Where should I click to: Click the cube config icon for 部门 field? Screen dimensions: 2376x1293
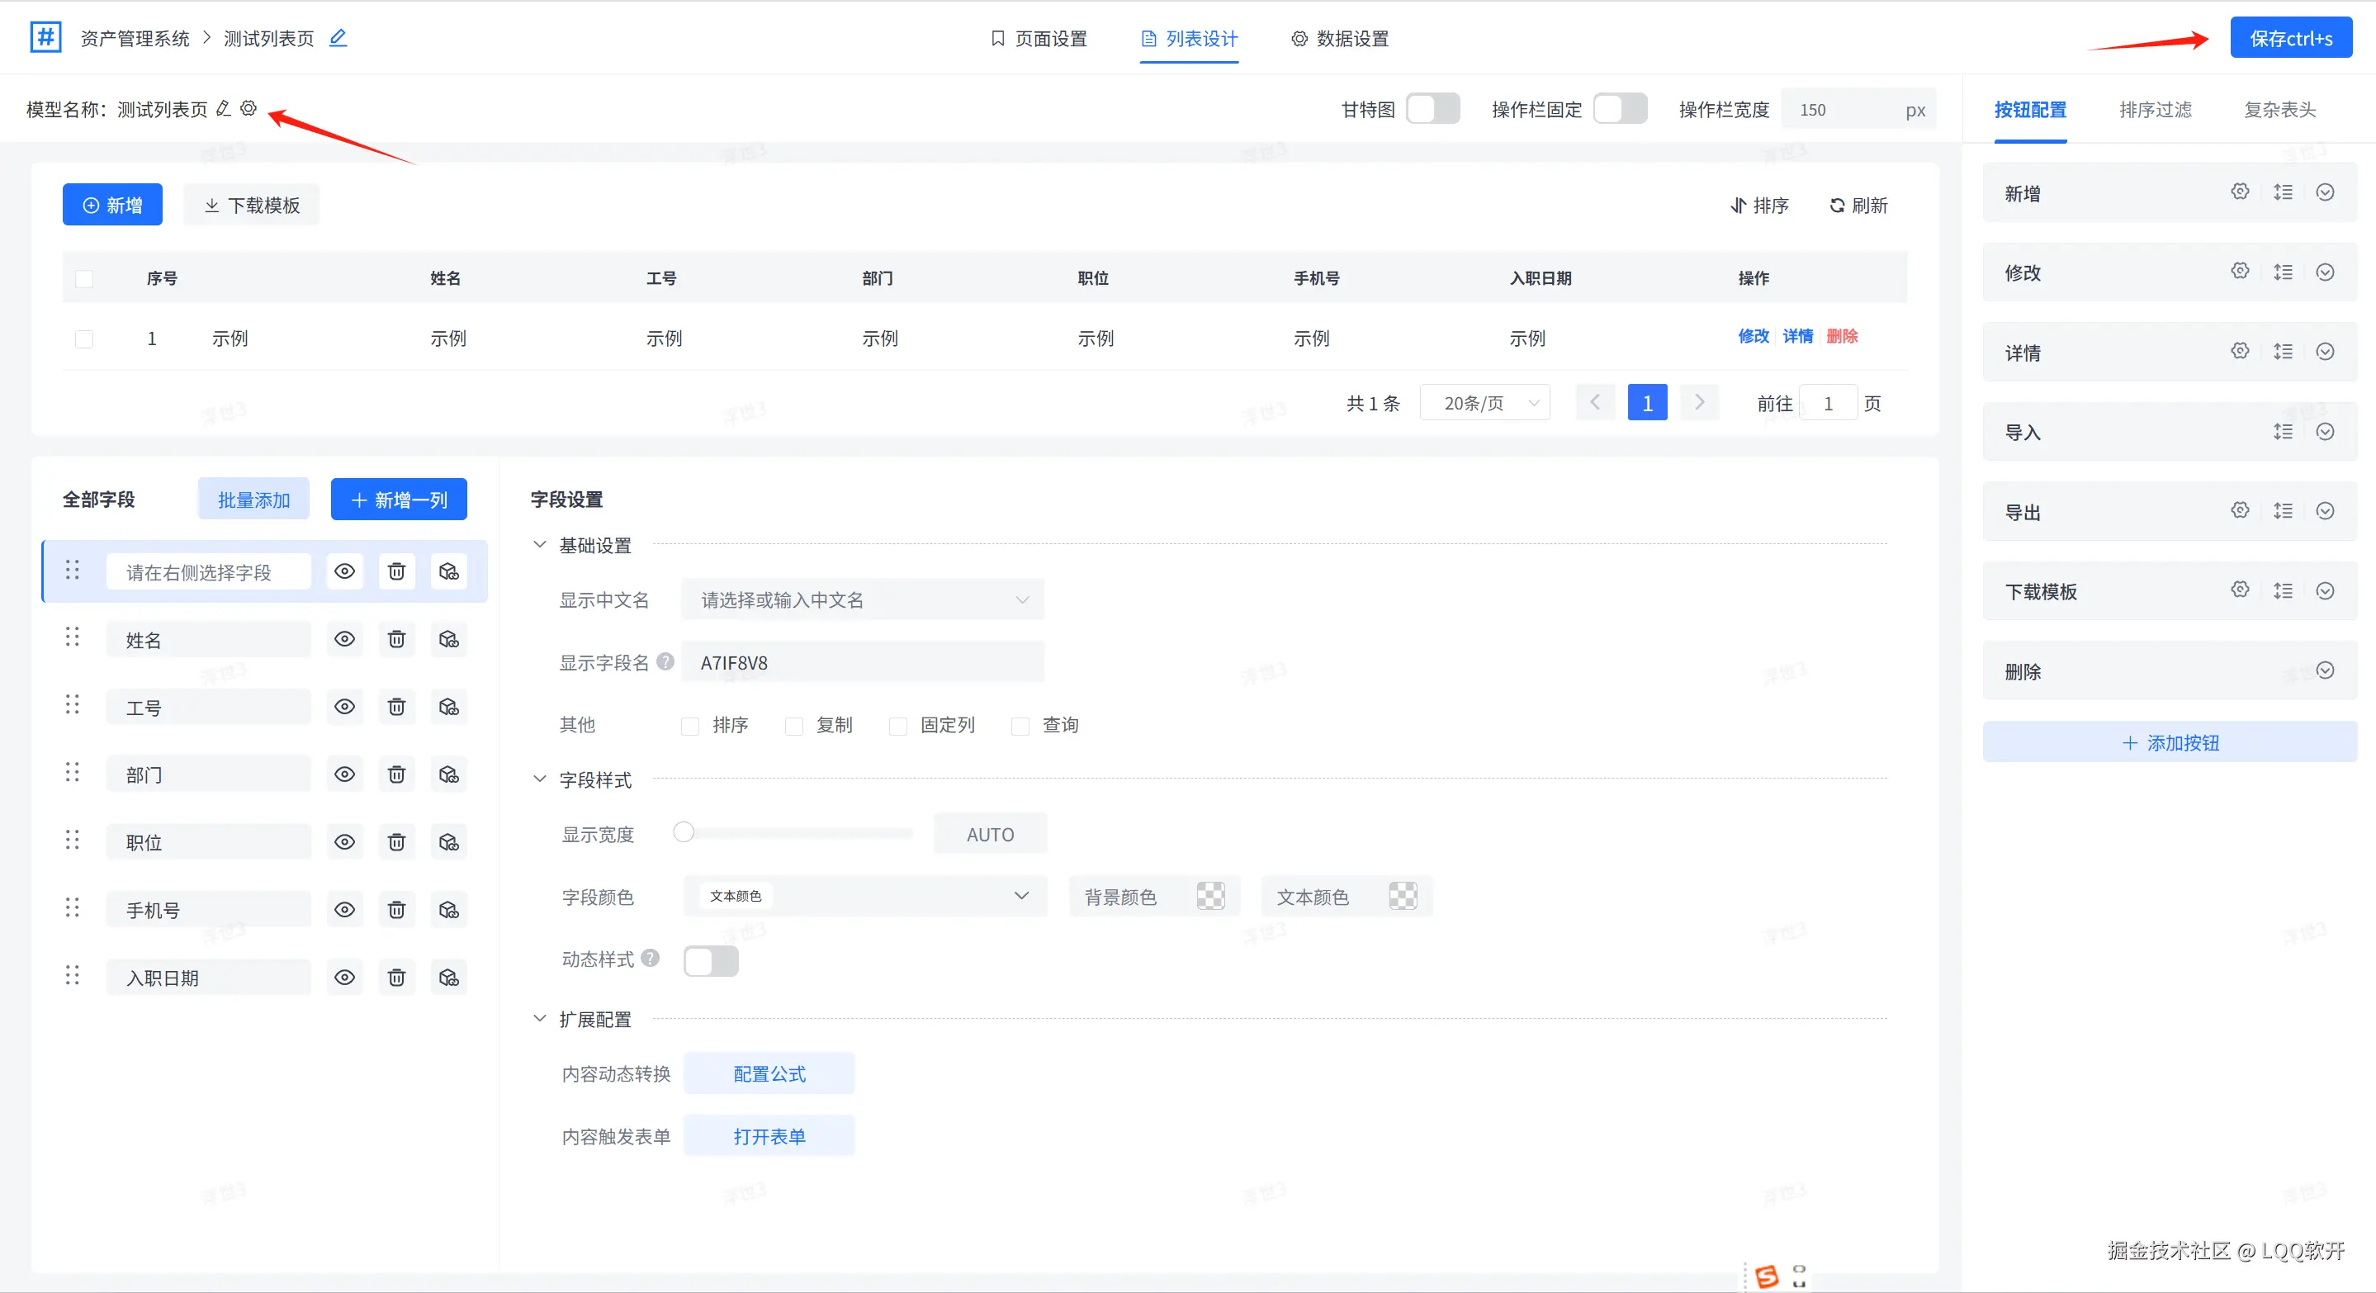click(449, 774)
